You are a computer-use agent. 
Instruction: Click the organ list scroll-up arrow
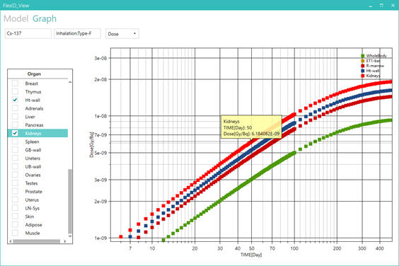click(x=70, y=82)
